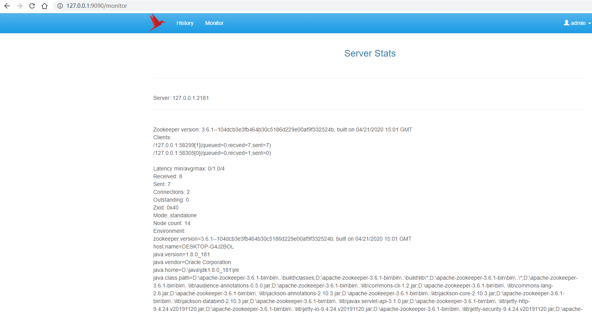Click the zookeeper.version= environment line

pyautogui.click(x=282, y=239)
